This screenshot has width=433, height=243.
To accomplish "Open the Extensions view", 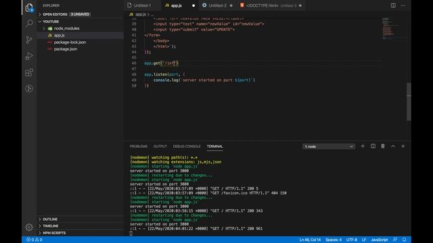I will 29,72.
